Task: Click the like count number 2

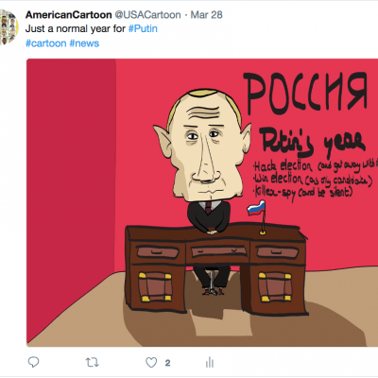Action: click(x=167, y=363)
